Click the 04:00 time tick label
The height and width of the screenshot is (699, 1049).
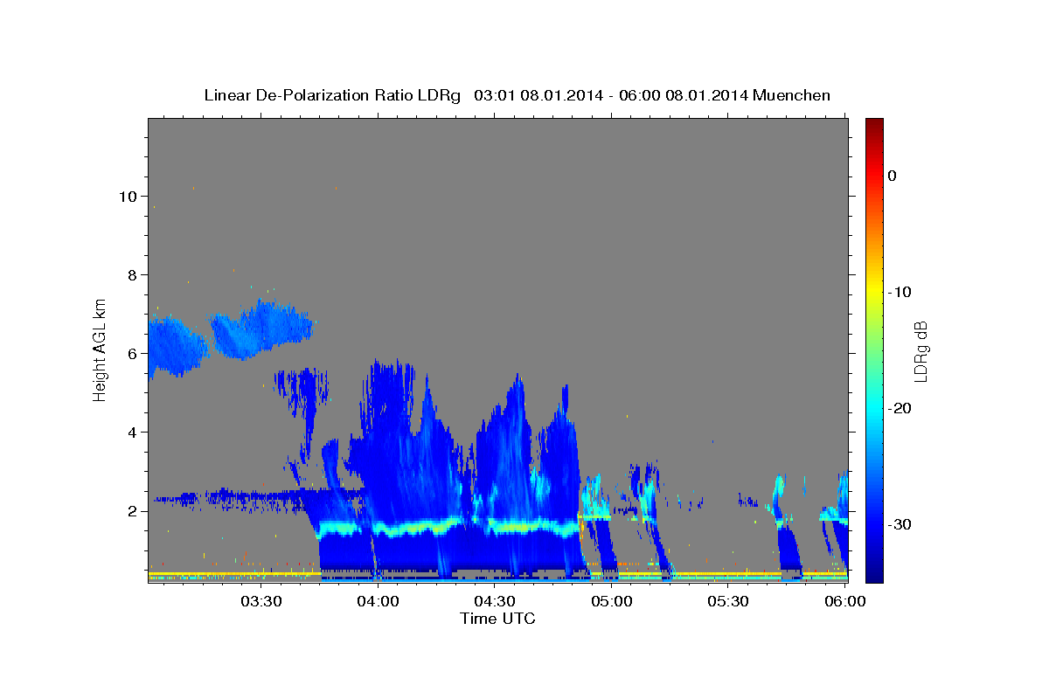(378, 601)
